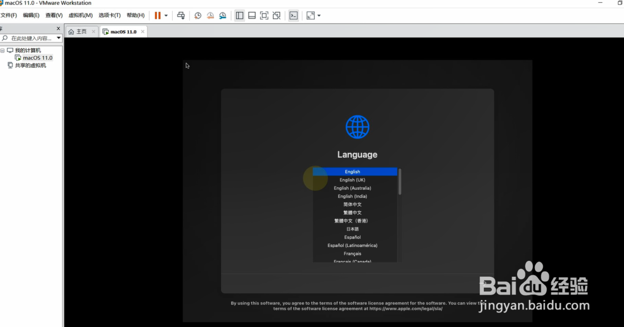Take a snapshot of the VM

(x=198, y=15)
